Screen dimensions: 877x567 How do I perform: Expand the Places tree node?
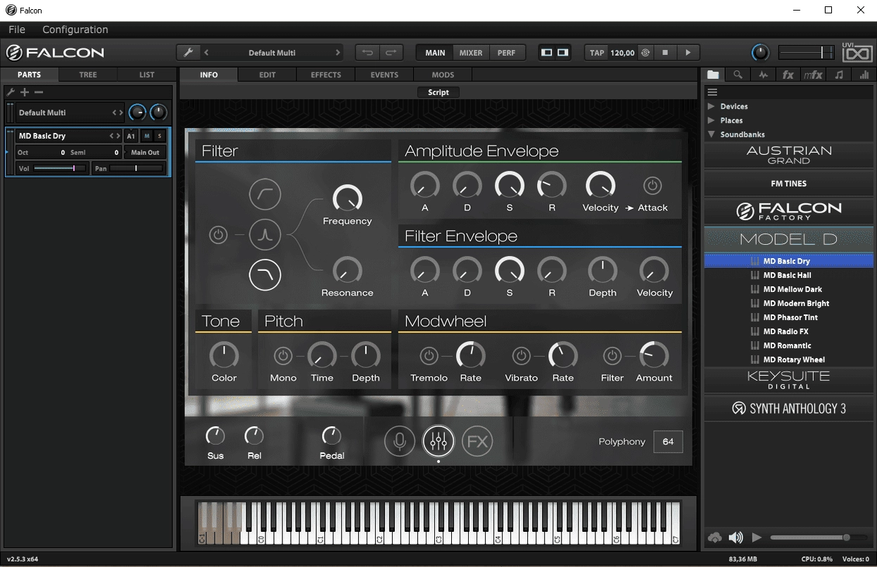pyautogui.click(x=712, y=120)
